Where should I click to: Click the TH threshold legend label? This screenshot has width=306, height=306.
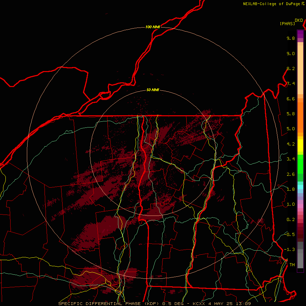292,265
